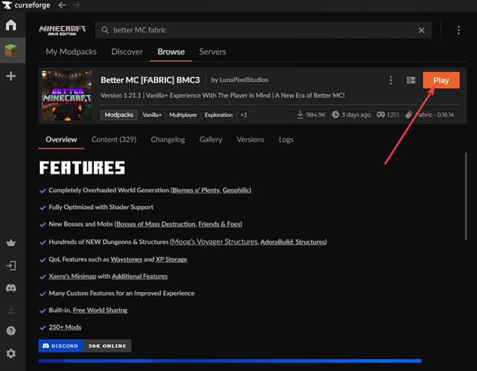
Task: Open the downloads icon in sidebar
Action: [x=11, y=310]
